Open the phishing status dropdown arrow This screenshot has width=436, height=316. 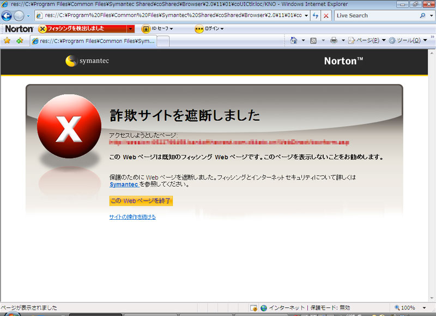[130, 29]
